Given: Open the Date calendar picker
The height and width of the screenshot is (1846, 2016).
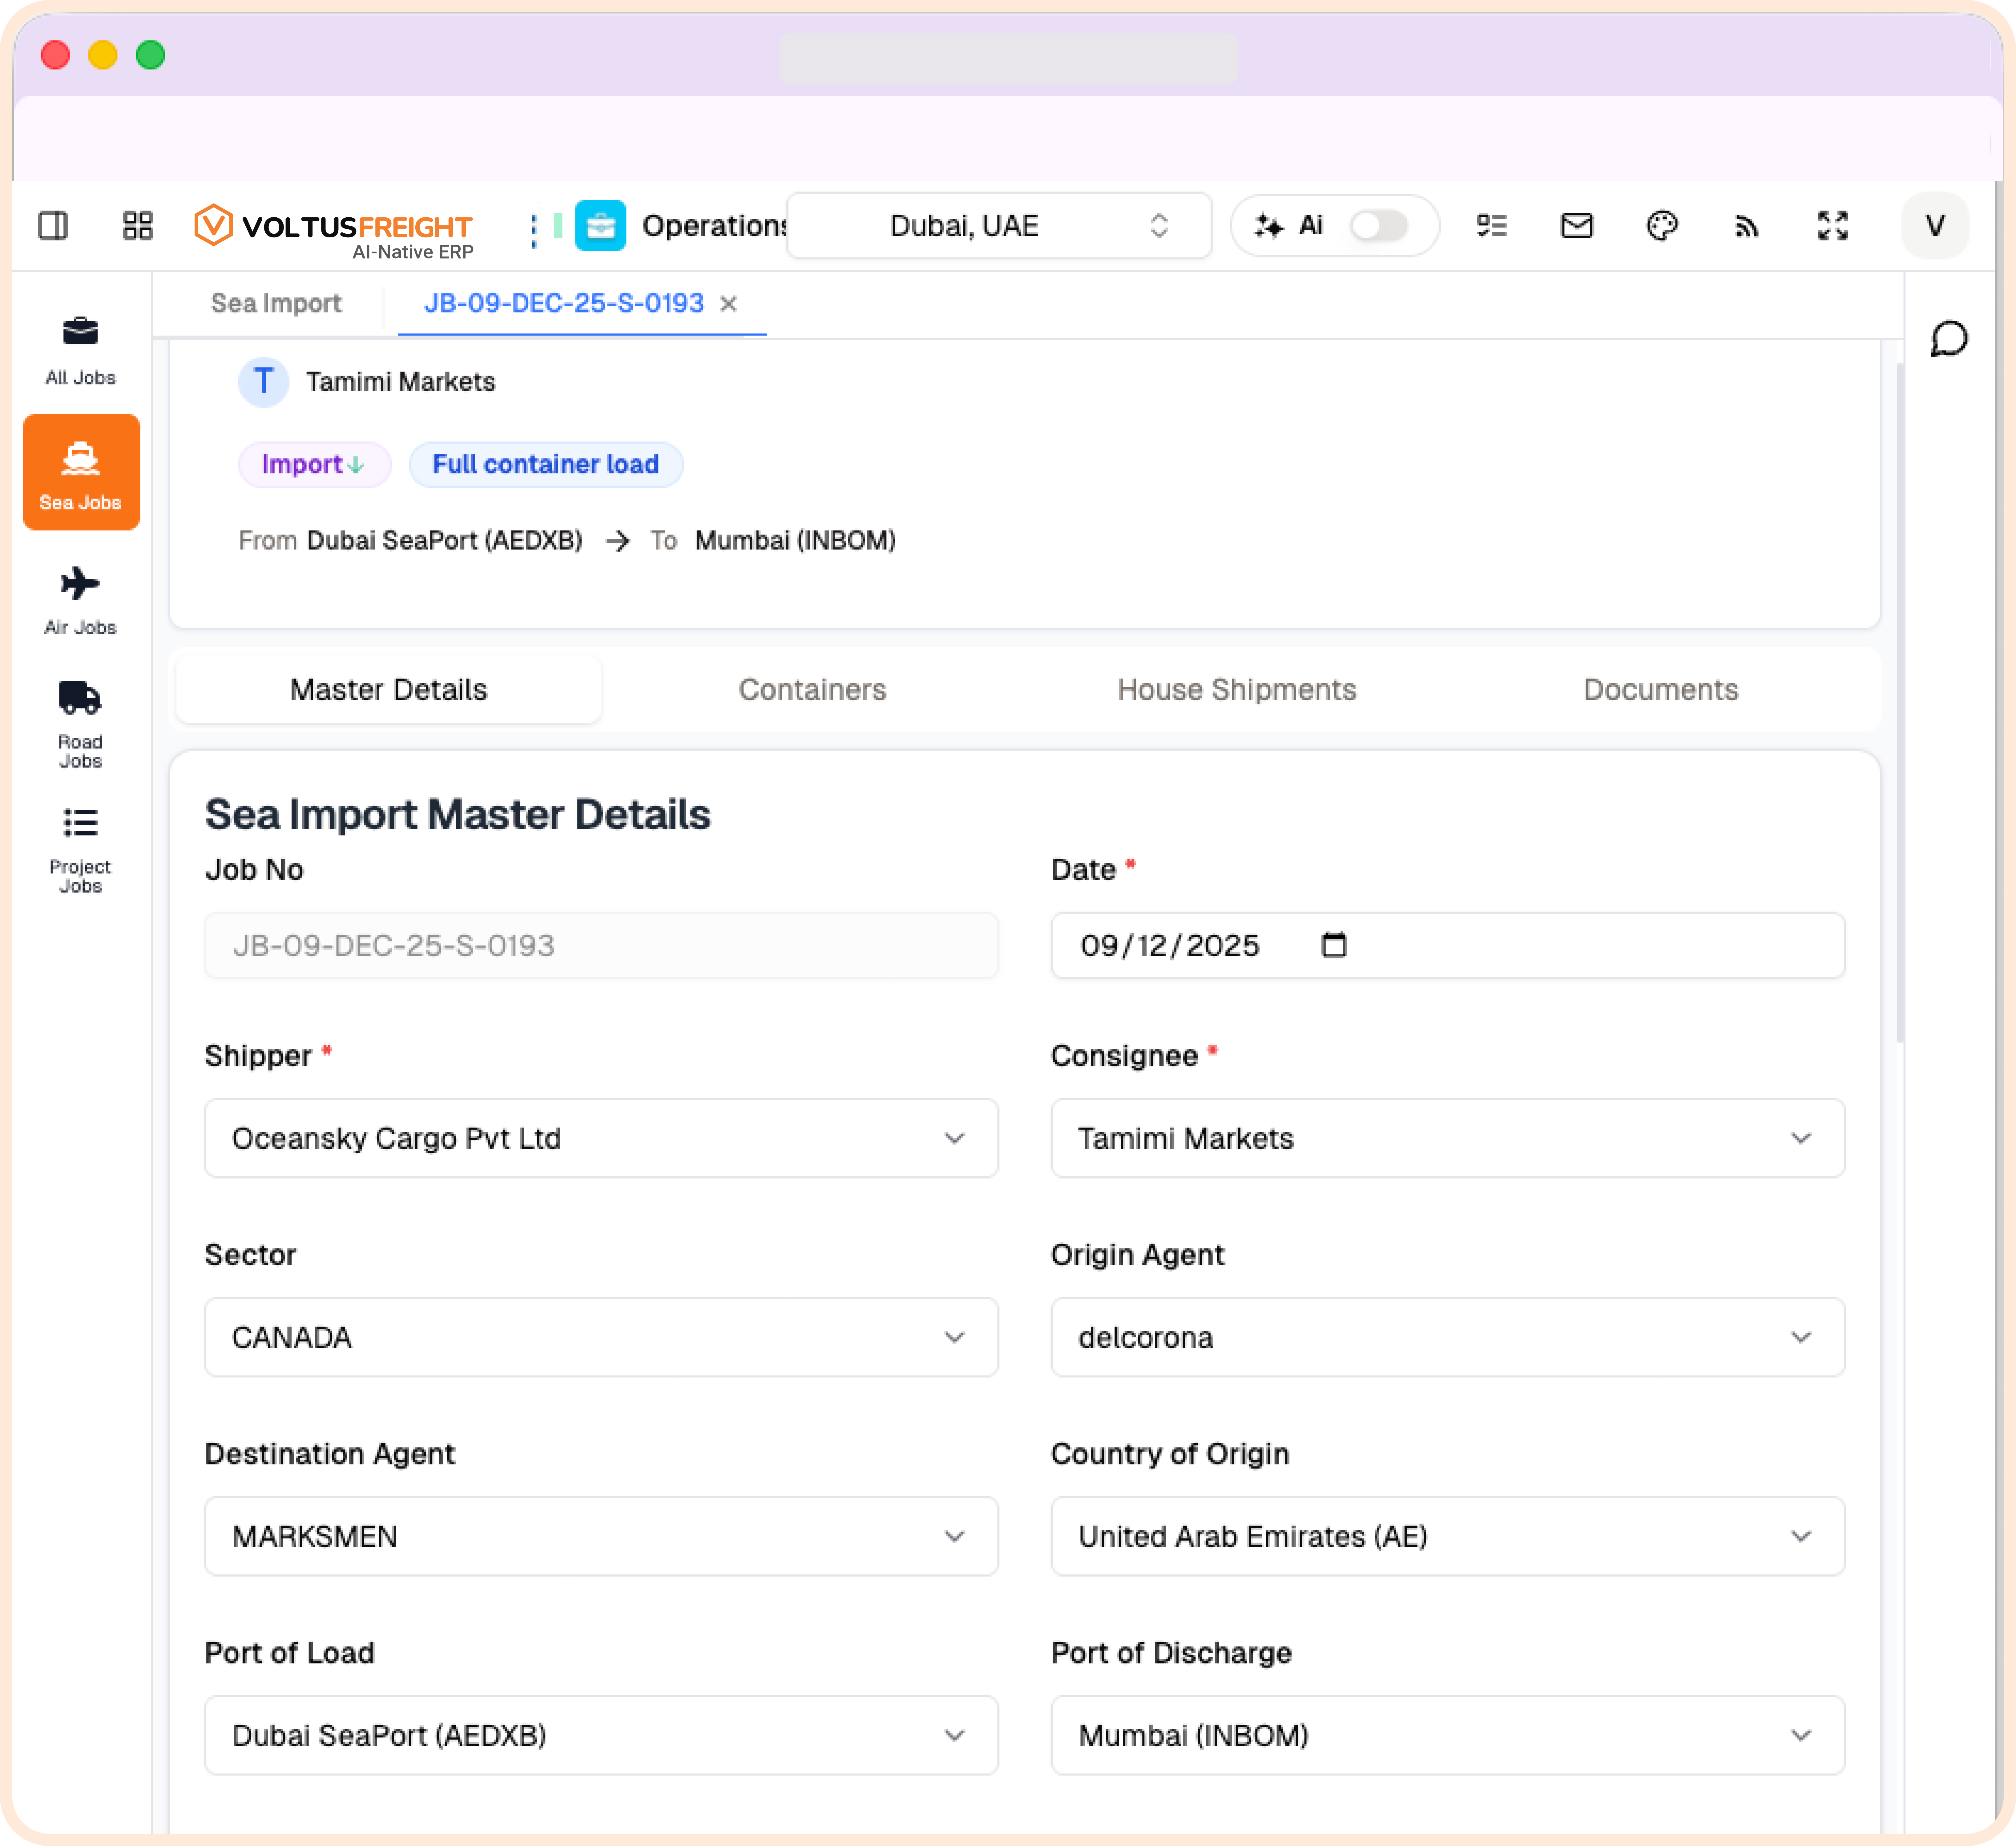Looking at the screenshot, I should pos(1334,945).
